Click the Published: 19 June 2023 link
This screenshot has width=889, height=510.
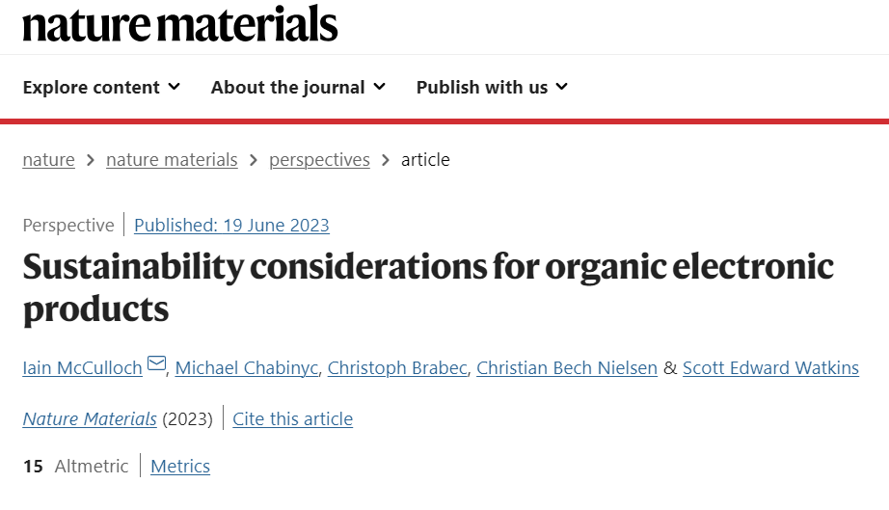(x=231, y=225)
